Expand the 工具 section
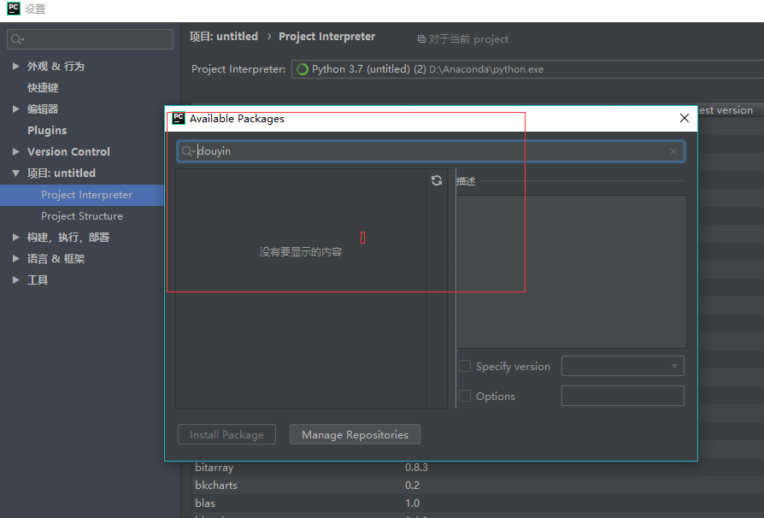The width and height of the screenshot is (764, 518). (x=15, y=280)
